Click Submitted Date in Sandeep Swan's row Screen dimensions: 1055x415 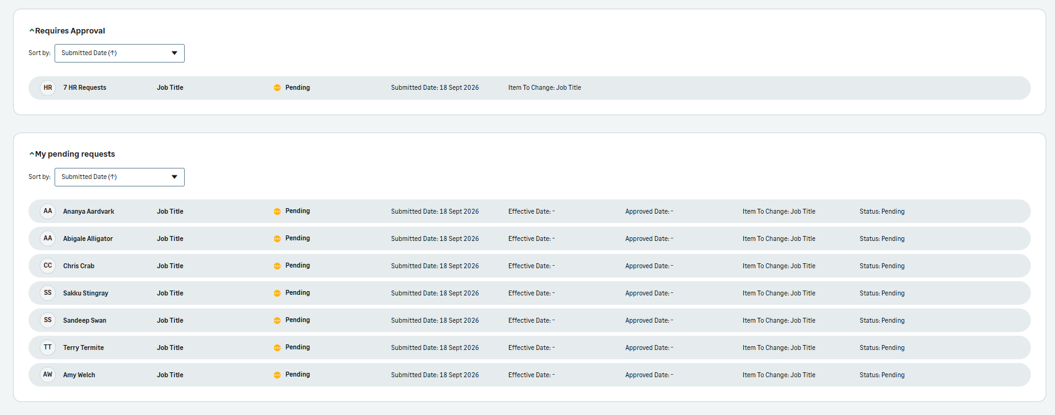pos(435,321)
